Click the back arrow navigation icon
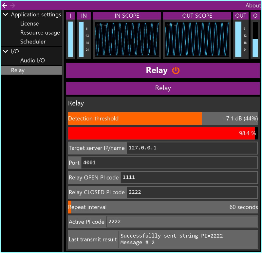262x253 pixels. [x=5, y=5]
